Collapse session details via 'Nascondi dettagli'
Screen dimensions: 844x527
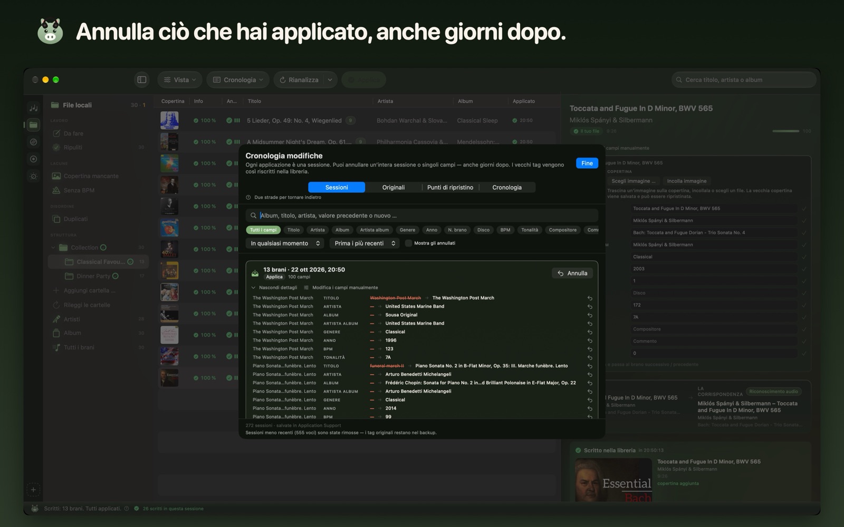pos(274,288)
